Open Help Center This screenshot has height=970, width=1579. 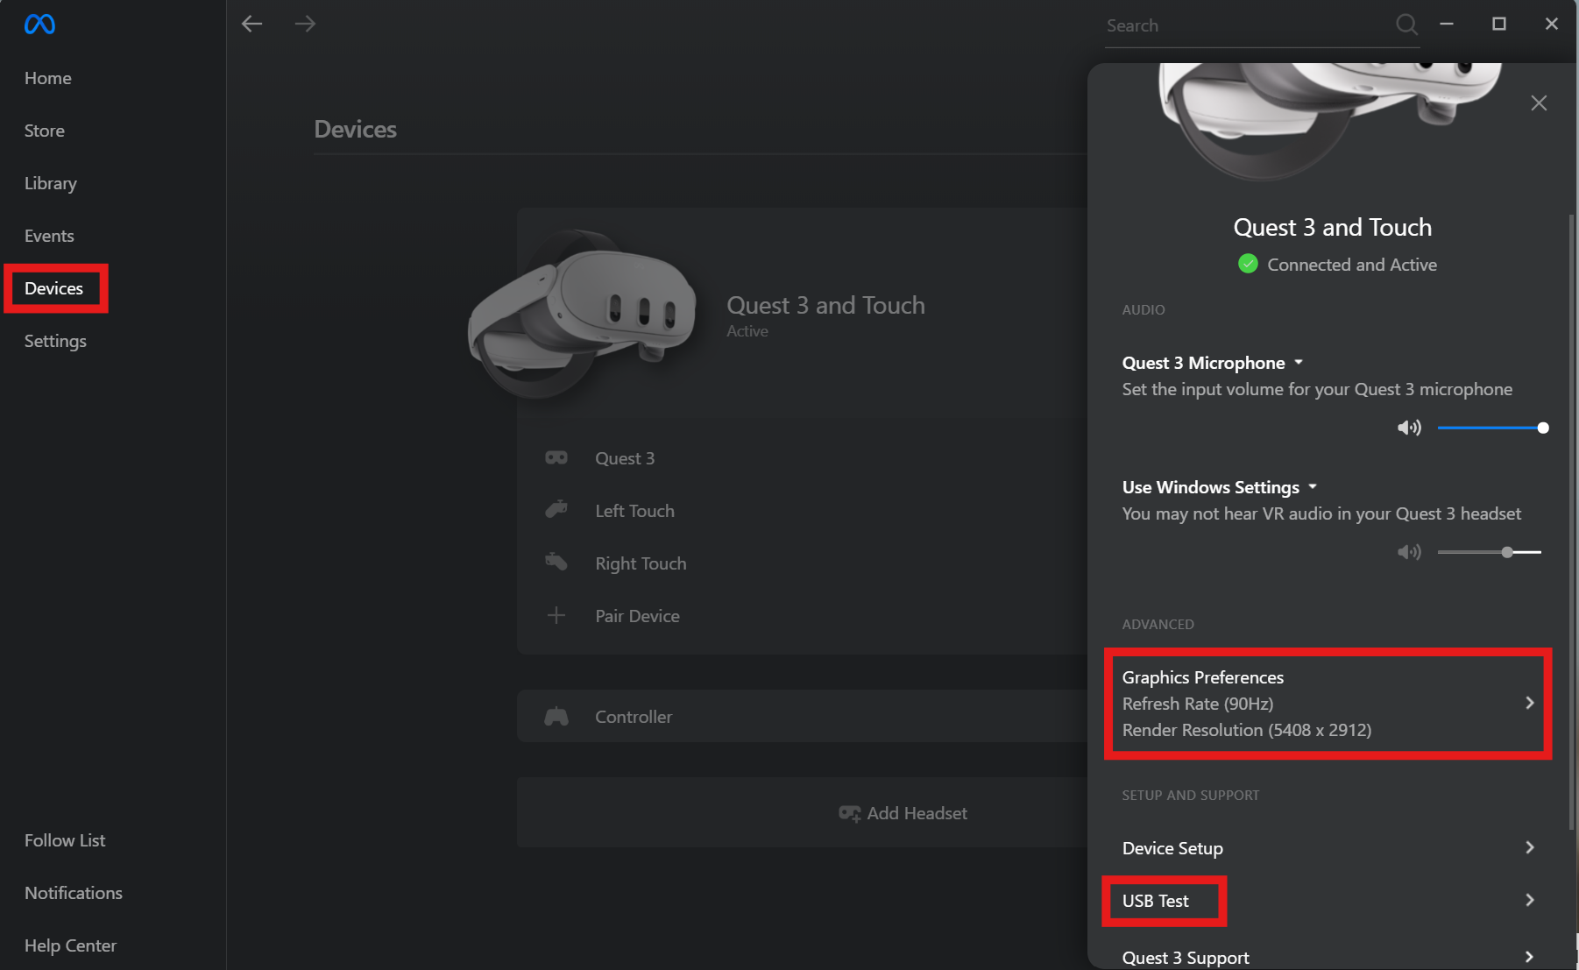point(70,945)
